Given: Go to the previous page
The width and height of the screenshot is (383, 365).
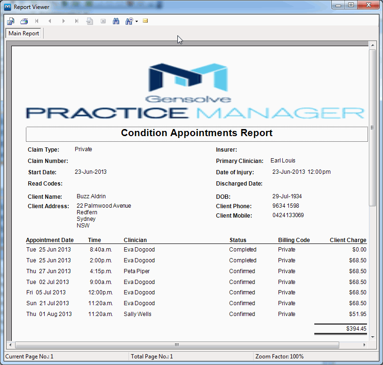Looking at the screenshot, I should click(x=50, y=21).
